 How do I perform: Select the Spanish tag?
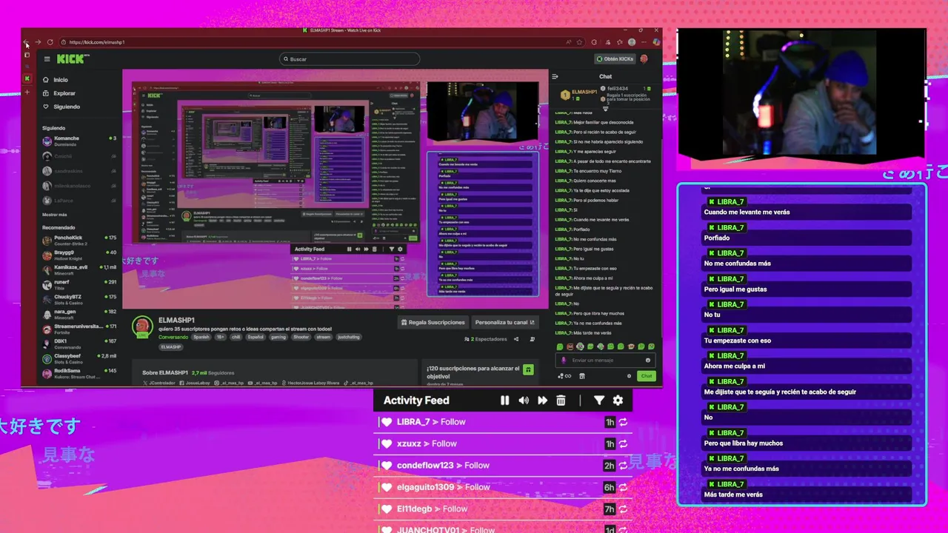201,337
